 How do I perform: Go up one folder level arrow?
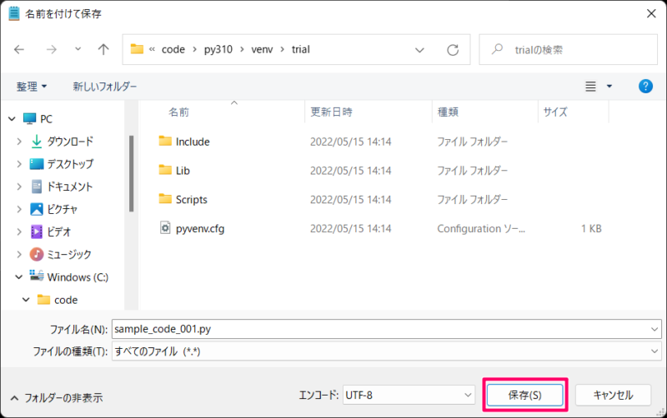click(x=103, y=49)
